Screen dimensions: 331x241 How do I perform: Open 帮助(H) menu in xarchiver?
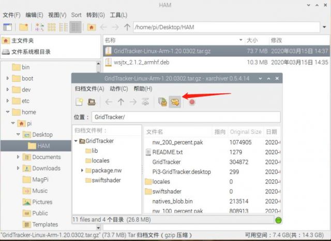(x=143, y=89)
